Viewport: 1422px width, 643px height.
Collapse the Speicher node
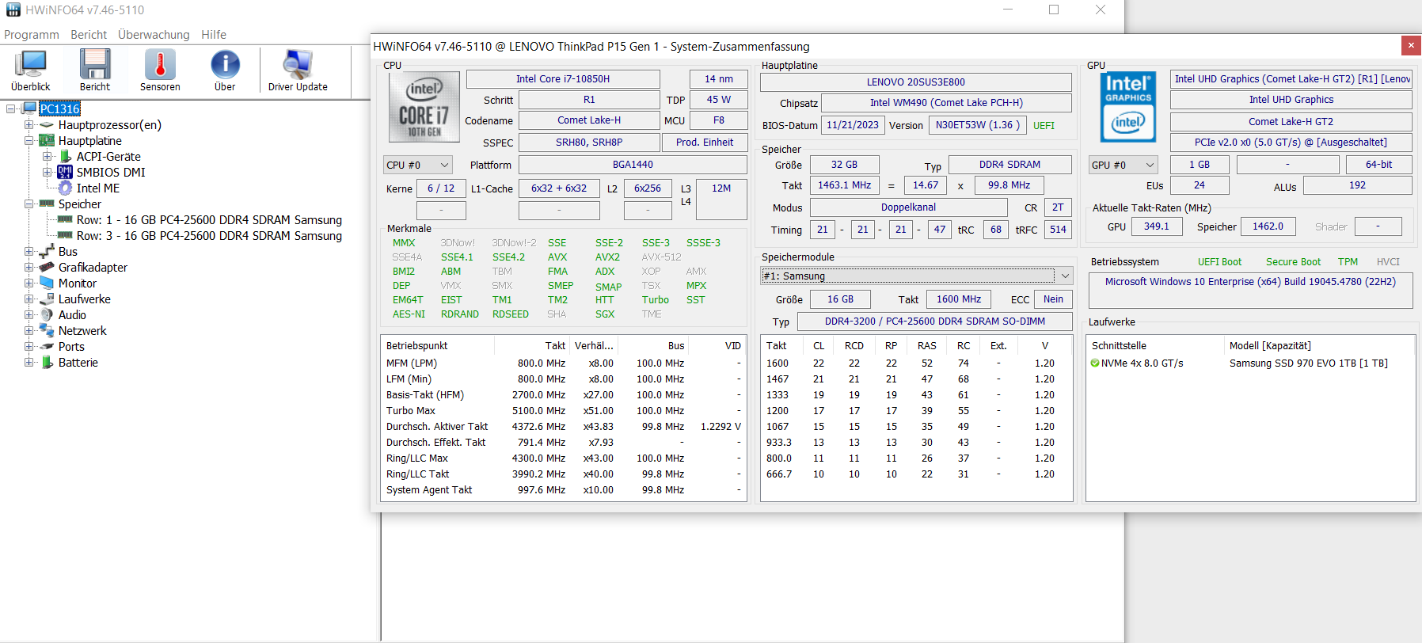click(x=29, y=204)
